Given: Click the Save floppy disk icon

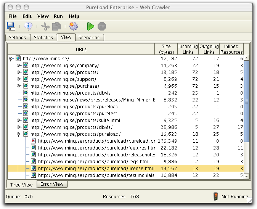Looking at the screenshot, I should click(x=11, y=26).
